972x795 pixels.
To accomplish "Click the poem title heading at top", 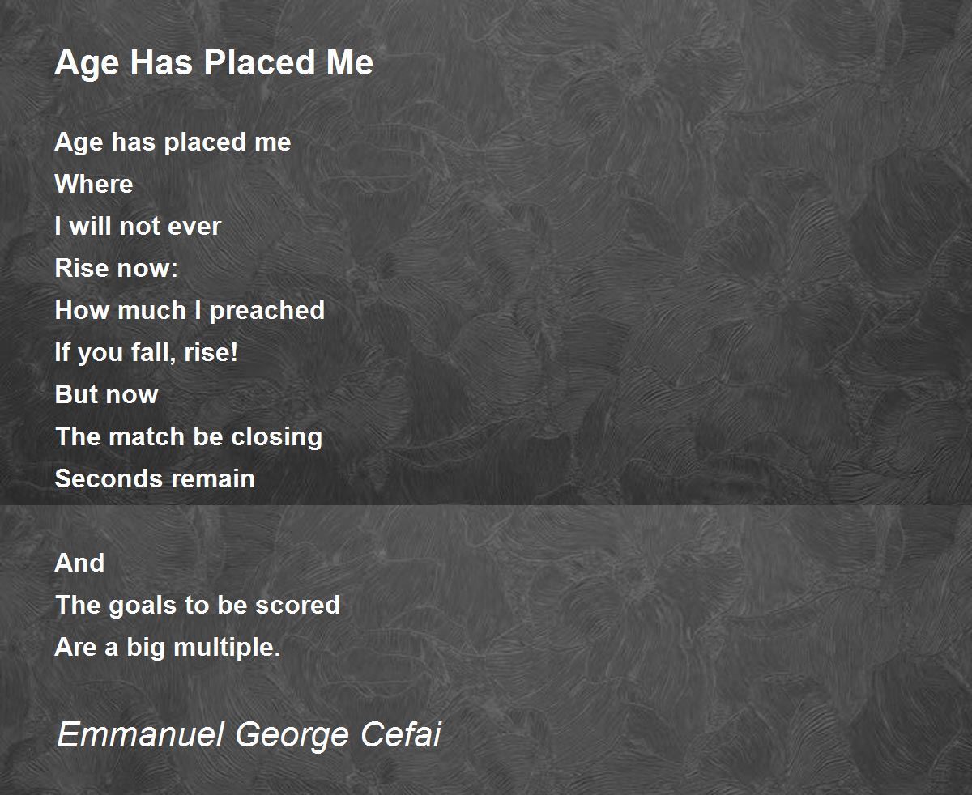I will [214, 62].
